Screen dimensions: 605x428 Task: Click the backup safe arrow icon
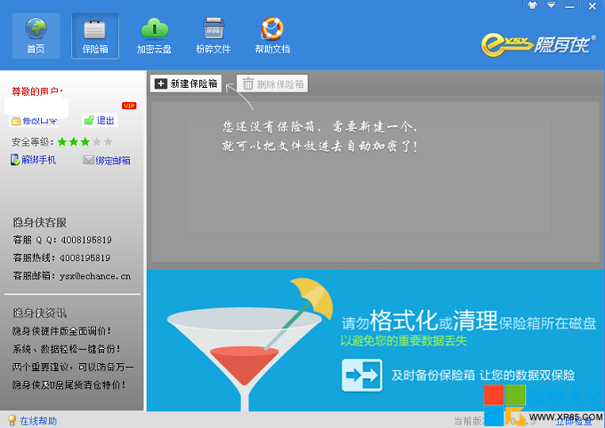coord(362,376)
